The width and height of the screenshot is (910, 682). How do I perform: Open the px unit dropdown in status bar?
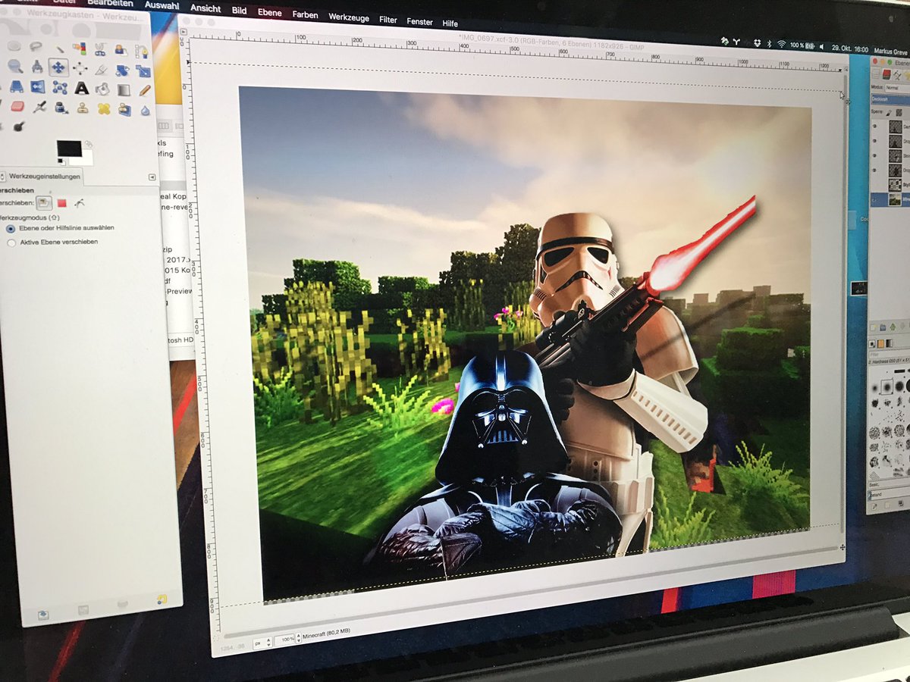click(262, 643)
